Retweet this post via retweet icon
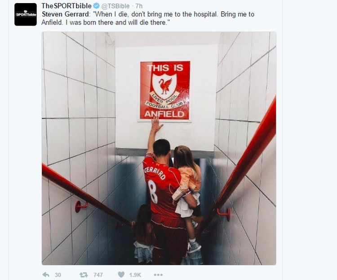 84,275
